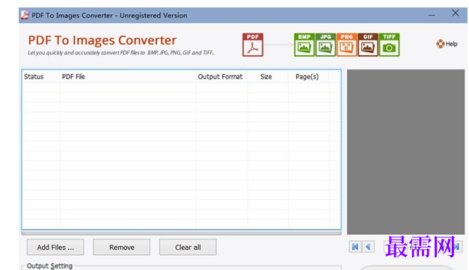Sort by the Status column header

coord(41,77)
